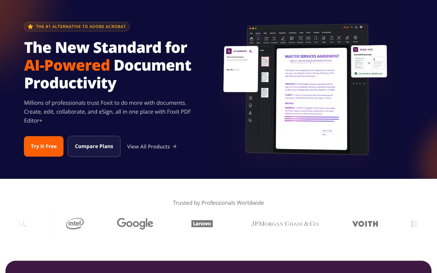Click the Lenovo logo
This screenshot has height=273, width=437.
(202, 224)
